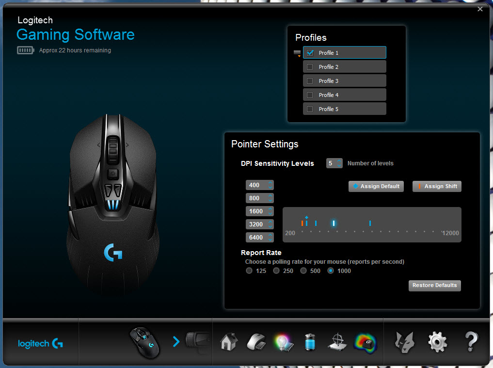Click the battery level indicator icon

tap(26, 50)
